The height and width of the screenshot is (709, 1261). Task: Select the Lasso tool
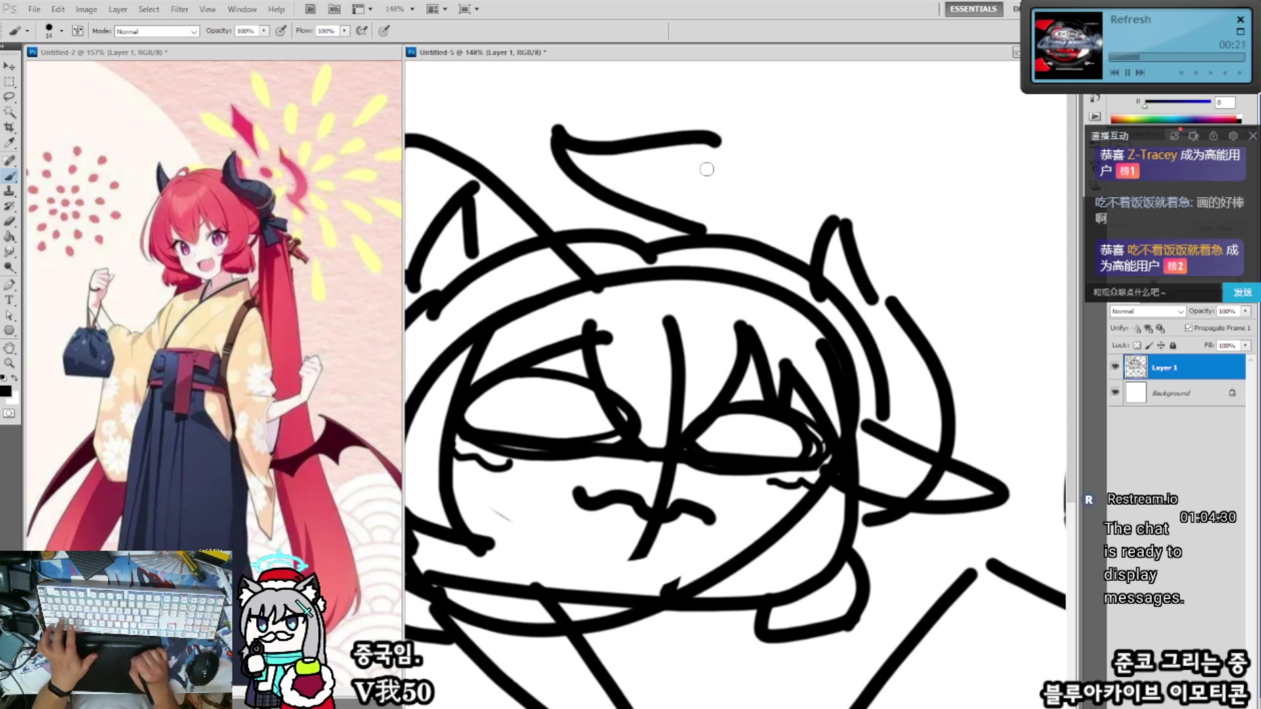click(x=9, y=97)
